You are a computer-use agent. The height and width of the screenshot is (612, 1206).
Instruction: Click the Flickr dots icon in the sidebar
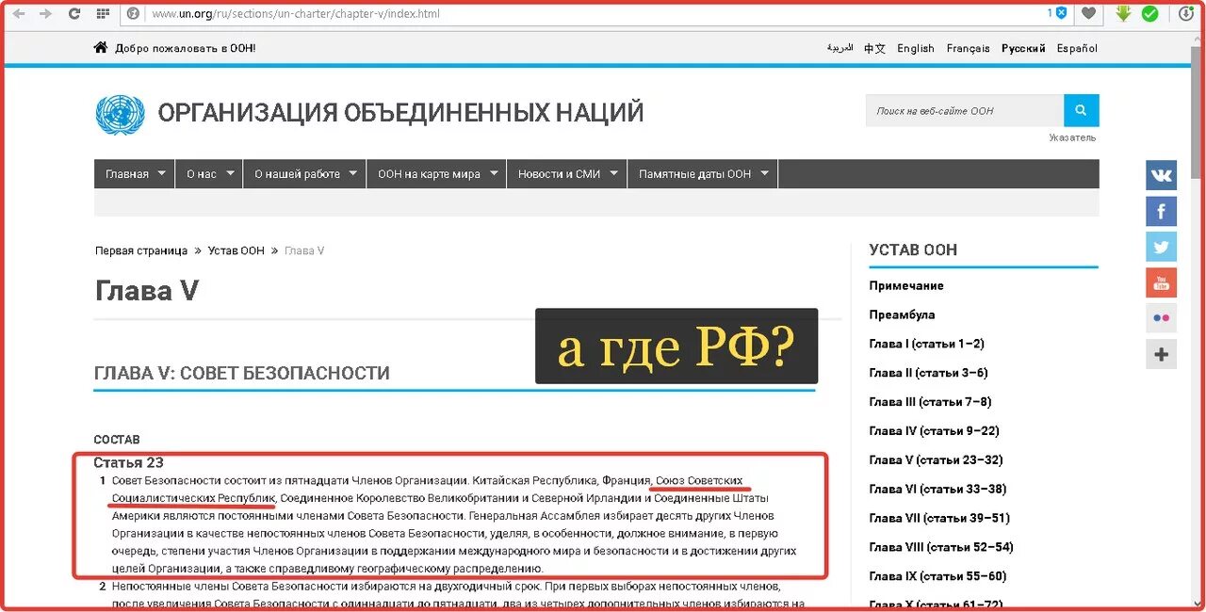[x=1161, y=318]
